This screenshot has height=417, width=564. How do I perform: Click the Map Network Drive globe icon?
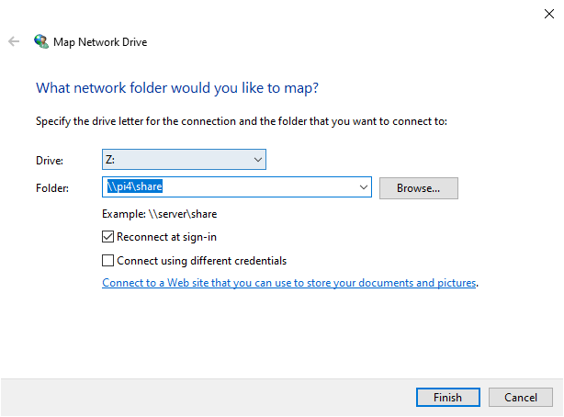[41, 41]
